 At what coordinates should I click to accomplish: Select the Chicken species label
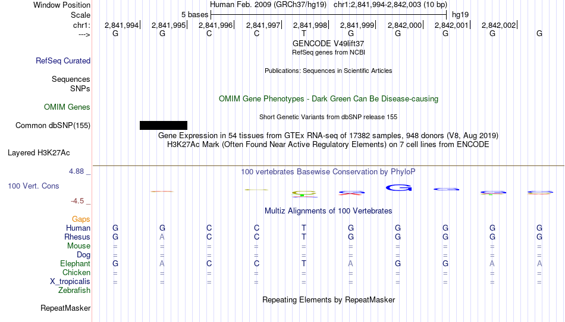pyautogui.click(x=76, y=272)
